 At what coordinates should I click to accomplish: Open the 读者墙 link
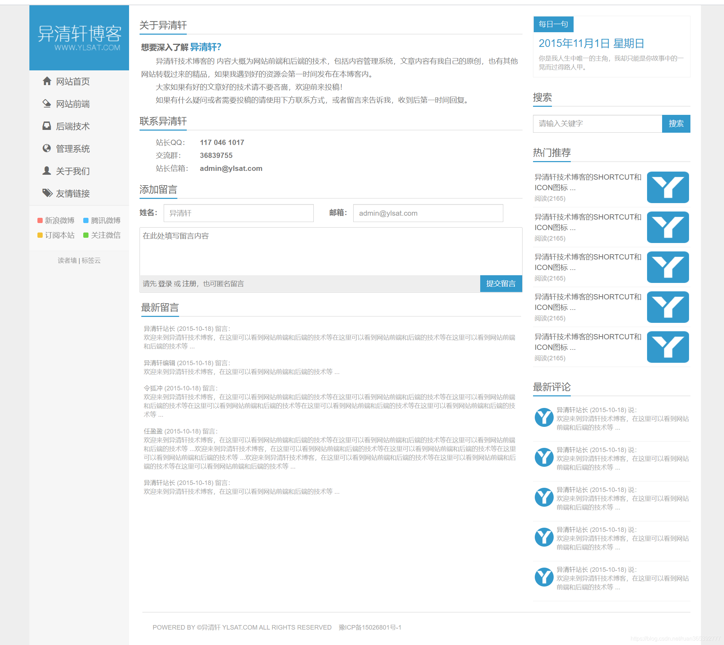pyautogui.click(x=67, y=260)
